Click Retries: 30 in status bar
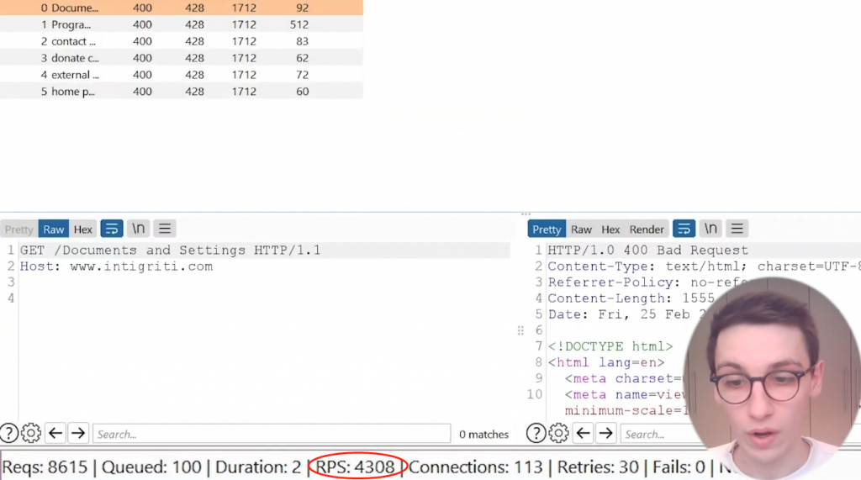Screen dimensions: 861x480 [x=598, y=467]
